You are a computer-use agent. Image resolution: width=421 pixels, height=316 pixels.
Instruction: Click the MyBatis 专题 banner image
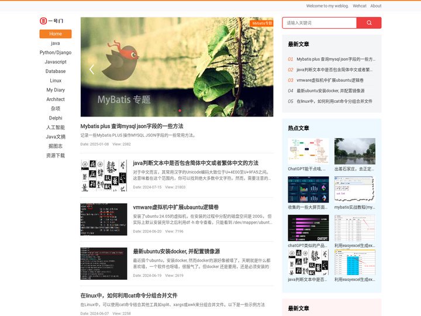coord(177,67)
